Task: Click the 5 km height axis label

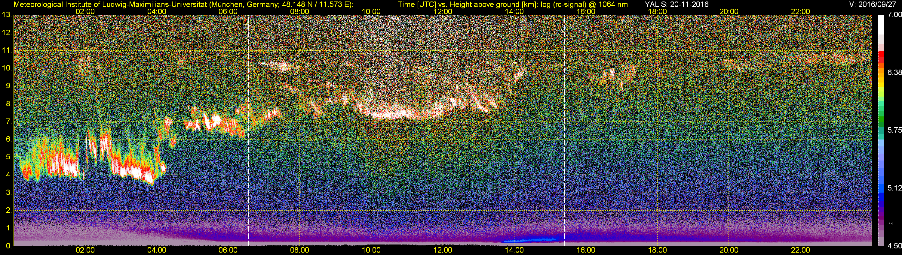Action: [8, 157]
